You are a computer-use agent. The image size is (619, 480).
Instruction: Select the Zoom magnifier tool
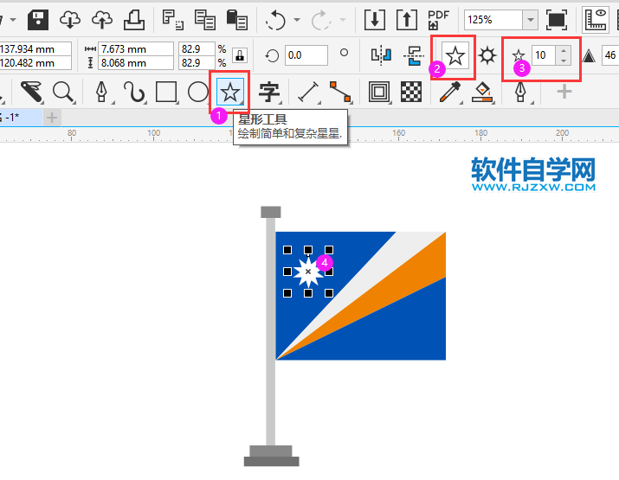click(x=63, y=92)
